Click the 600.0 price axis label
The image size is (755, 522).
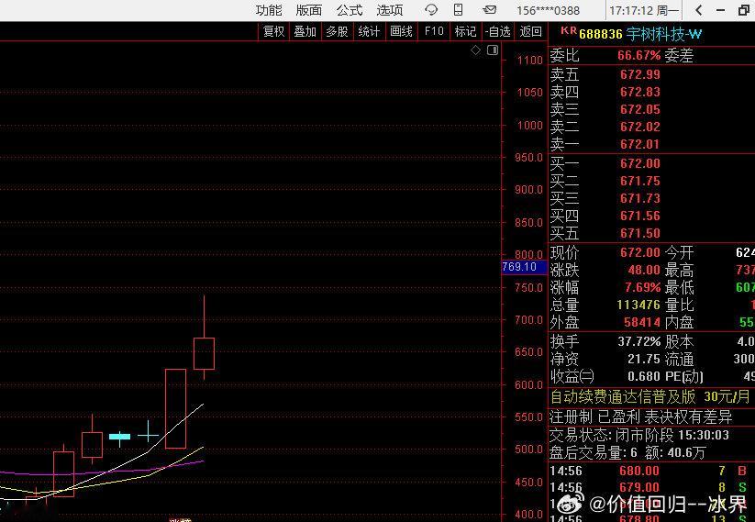528,384
